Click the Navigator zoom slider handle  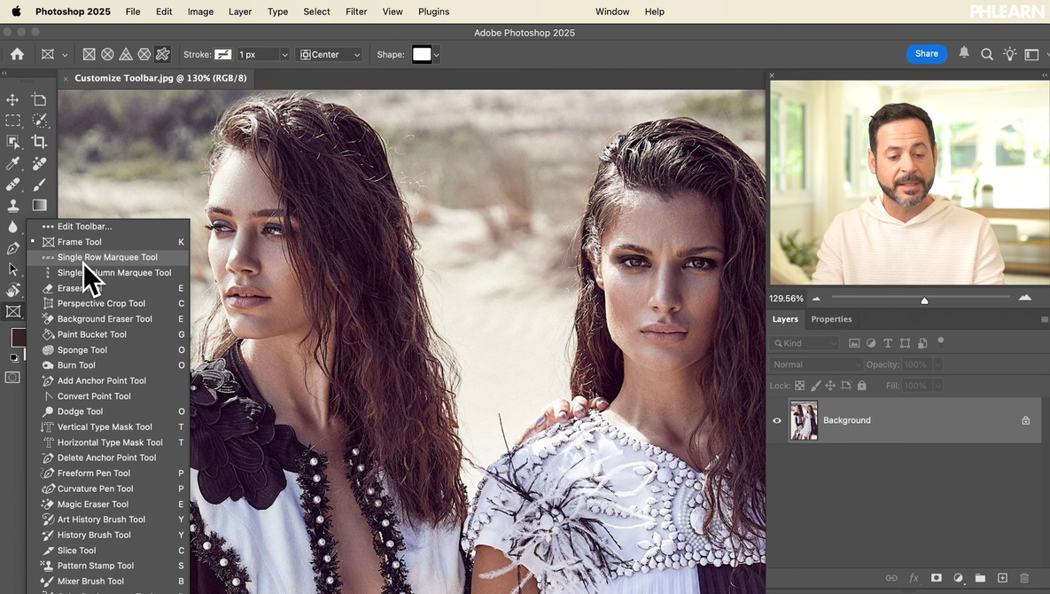tap(924, 300)
